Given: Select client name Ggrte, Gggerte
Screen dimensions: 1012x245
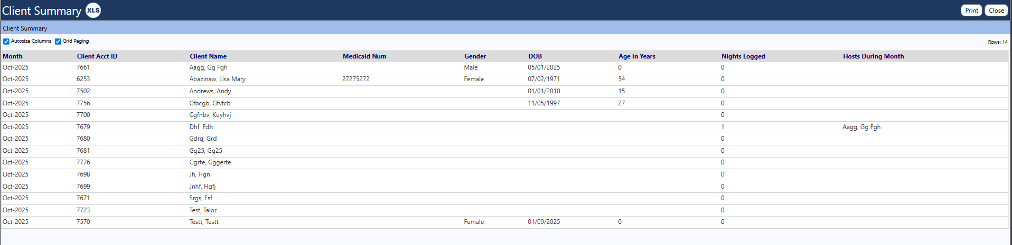Looking at the screenshot, I should (210, 162).
